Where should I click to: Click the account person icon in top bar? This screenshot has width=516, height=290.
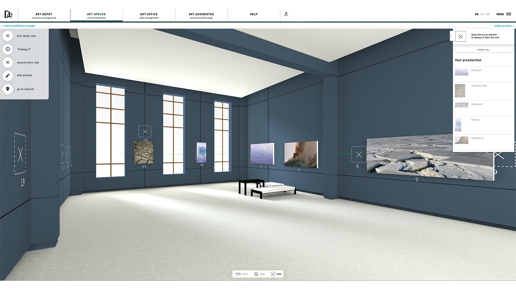[x=286, y=14]
